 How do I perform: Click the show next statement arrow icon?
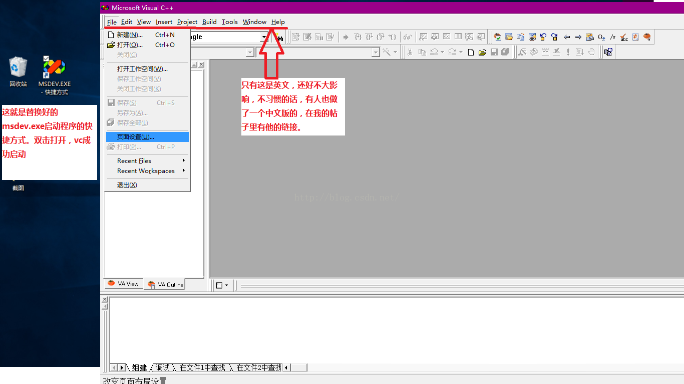346,37
